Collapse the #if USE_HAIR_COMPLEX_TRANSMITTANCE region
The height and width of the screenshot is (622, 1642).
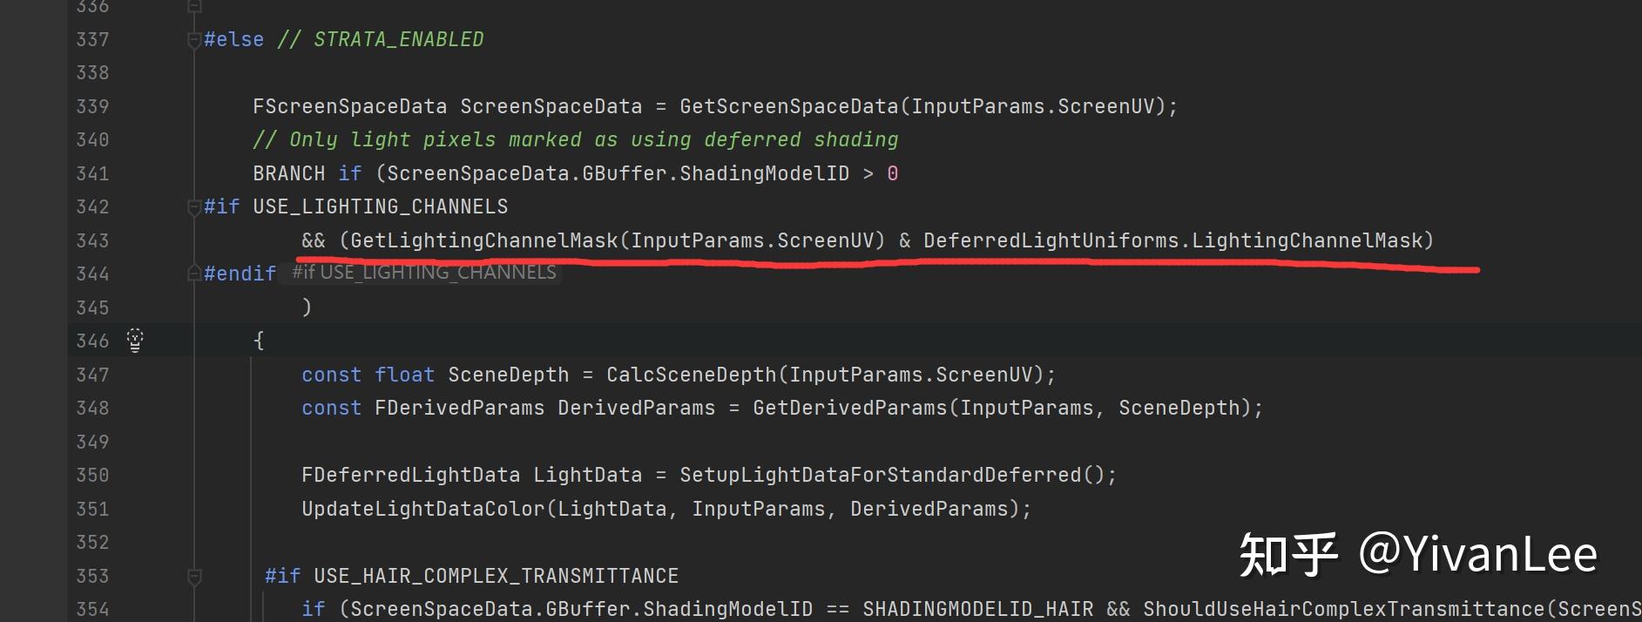click(x=194, y=577)
